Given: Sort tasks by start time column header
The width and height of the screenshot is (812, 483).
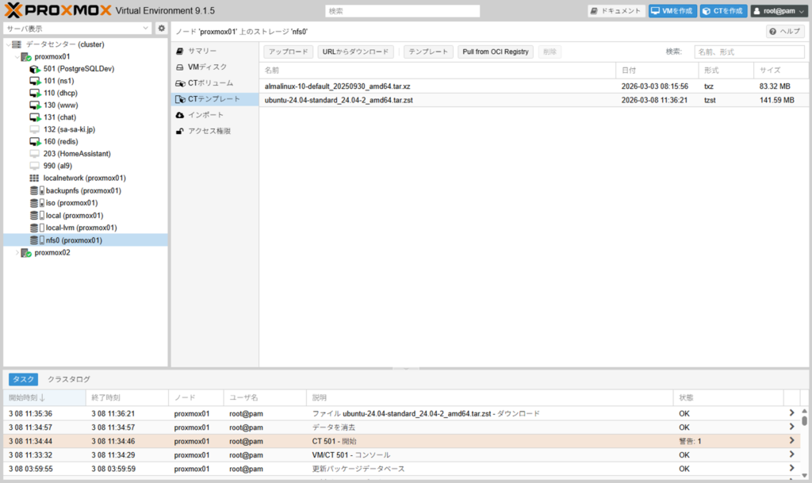Looking at the screenshot, I should click(x=27, y=397).
